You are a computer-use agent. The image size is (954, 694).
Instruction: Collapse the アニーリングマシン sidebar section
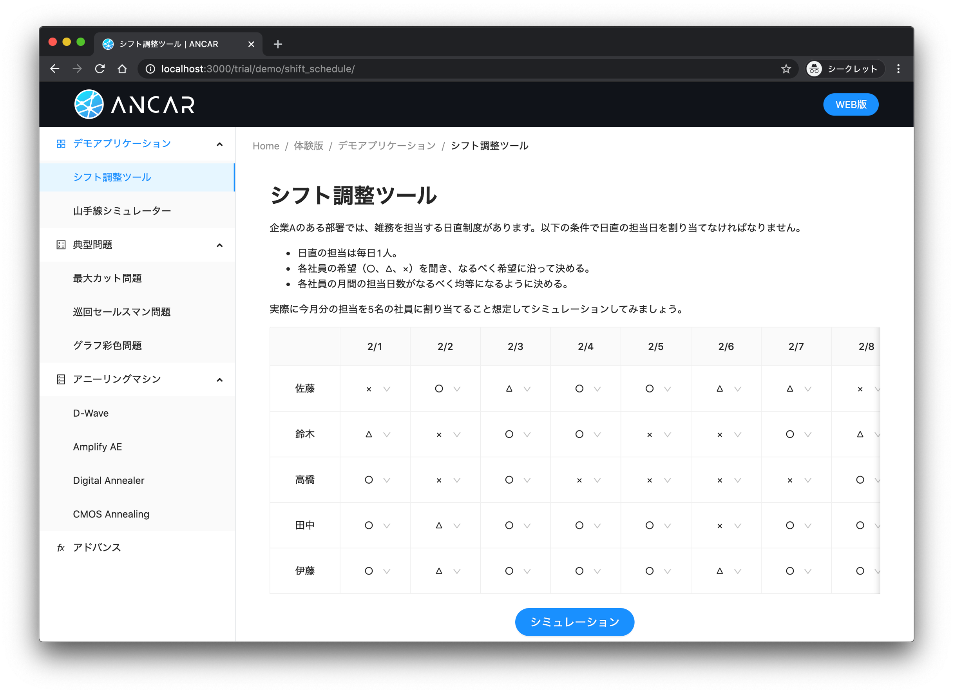point(219,380)
